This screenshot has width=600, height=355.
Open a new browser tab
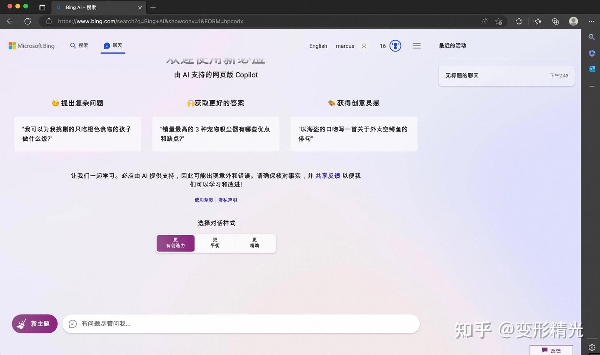pos(153,7)
